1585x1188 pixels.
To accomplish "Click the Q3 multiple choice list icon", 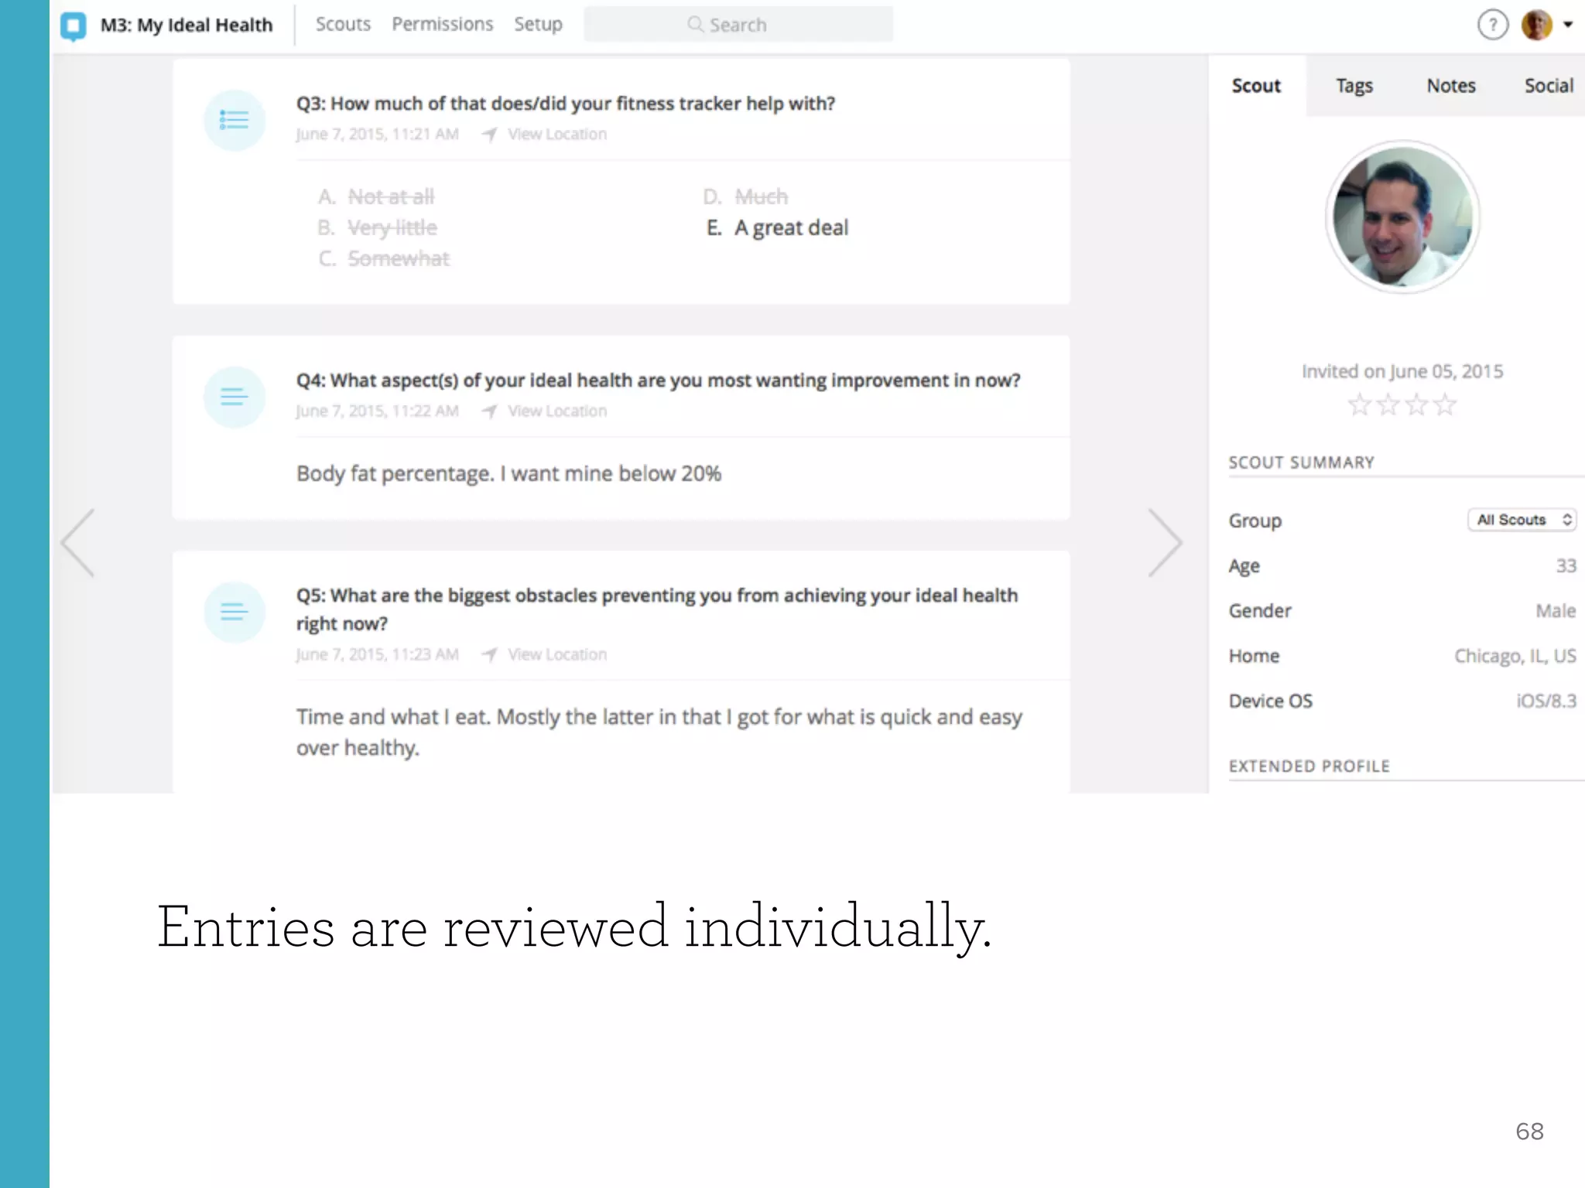I will [x=234, y=120].
